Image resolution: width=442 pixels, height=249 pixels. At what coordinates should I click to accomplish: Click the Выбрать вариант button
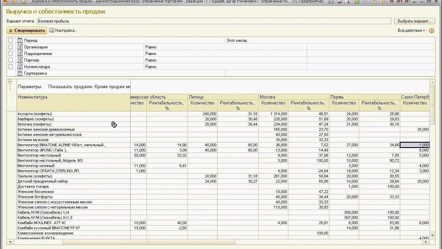pyautogui.click(x=414, y=21)
